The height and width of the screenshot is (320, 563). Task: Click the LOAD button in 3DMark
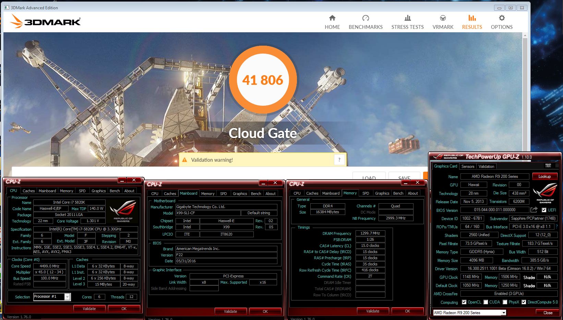(369, 176)
